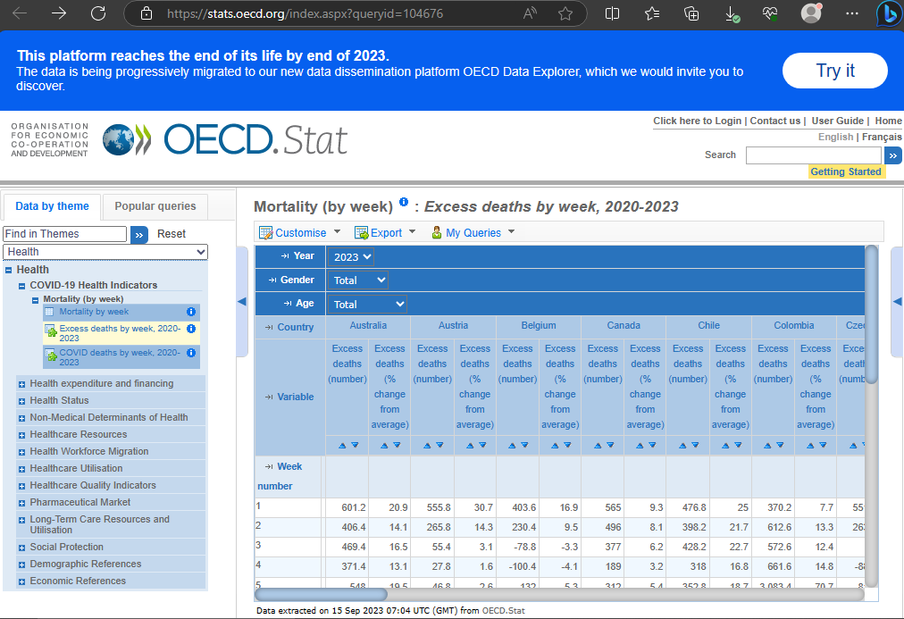Sort descending Canada Excess deaths (number)
The image size is (904, 619).
(610, 446)
